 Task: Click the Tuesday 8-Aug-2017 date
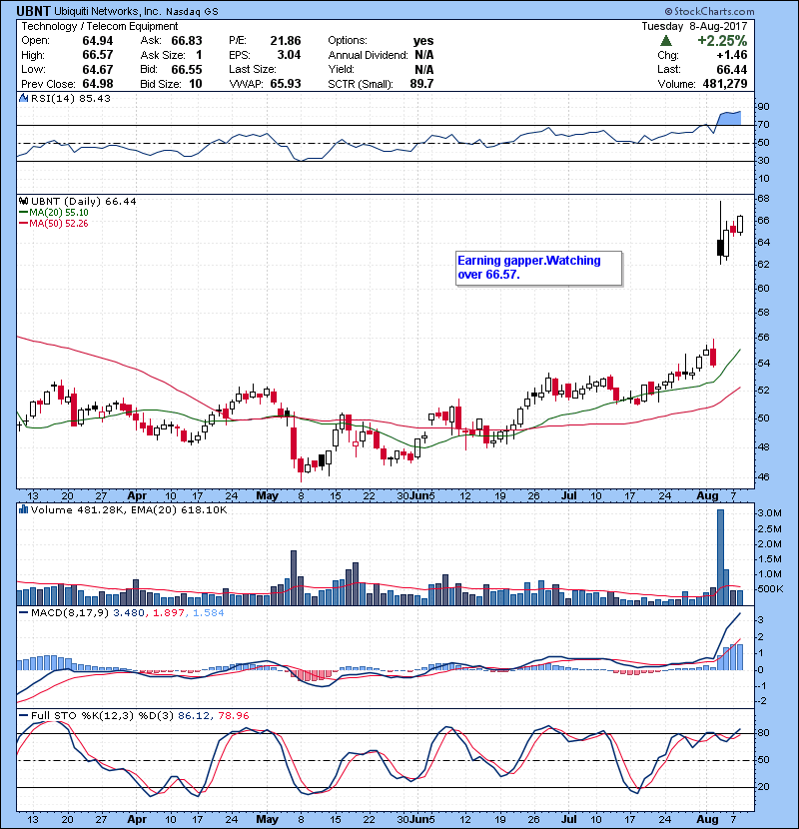694,26
